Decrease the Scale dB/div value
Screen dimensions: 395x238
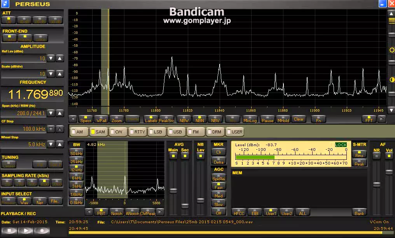(x=51, y=74)
